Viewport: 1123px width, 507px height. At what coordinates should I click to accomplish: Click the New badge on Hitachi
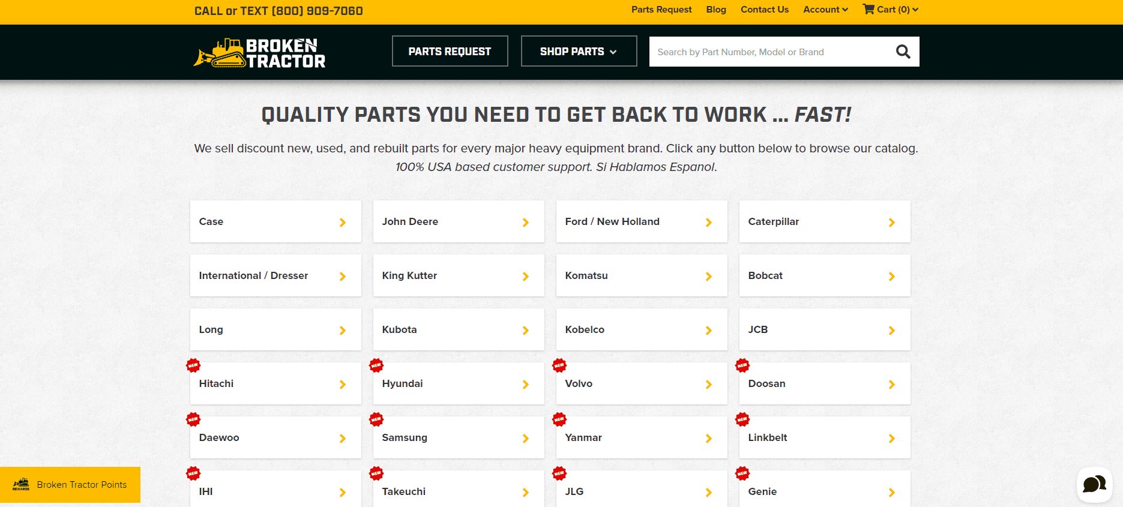[x=193, y=365]
